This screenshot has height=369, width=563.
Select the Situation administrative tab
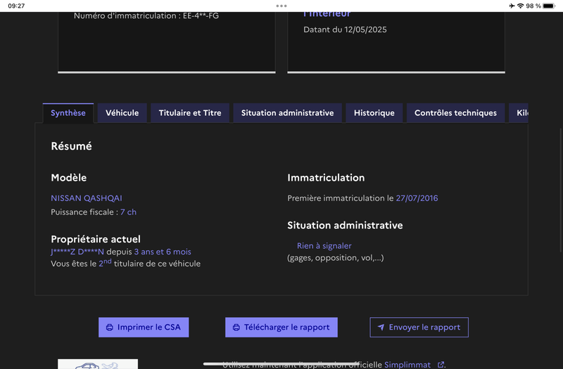point(287,113)
